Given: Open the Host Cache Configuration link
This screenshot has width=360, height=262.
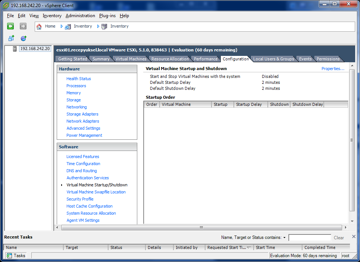Looking at the screenshot, I should pyautogui.click(x=89, y=206).
